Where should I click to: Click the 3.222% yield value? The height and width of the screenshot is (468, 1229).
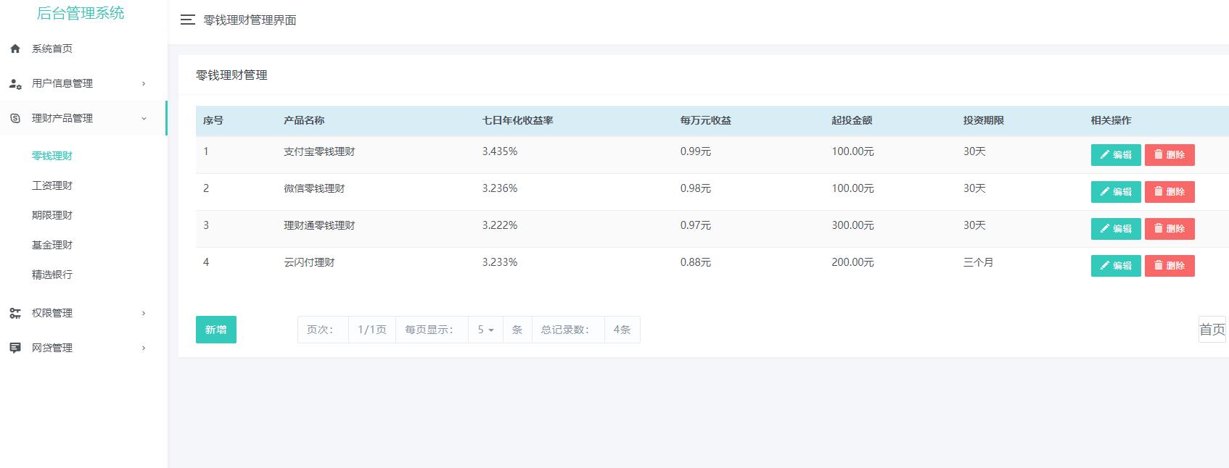500,225
